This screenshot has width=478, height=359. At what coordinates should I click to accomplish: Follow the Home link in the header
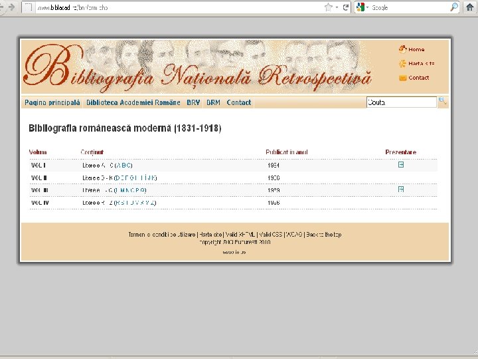click(x=416, y=49)
